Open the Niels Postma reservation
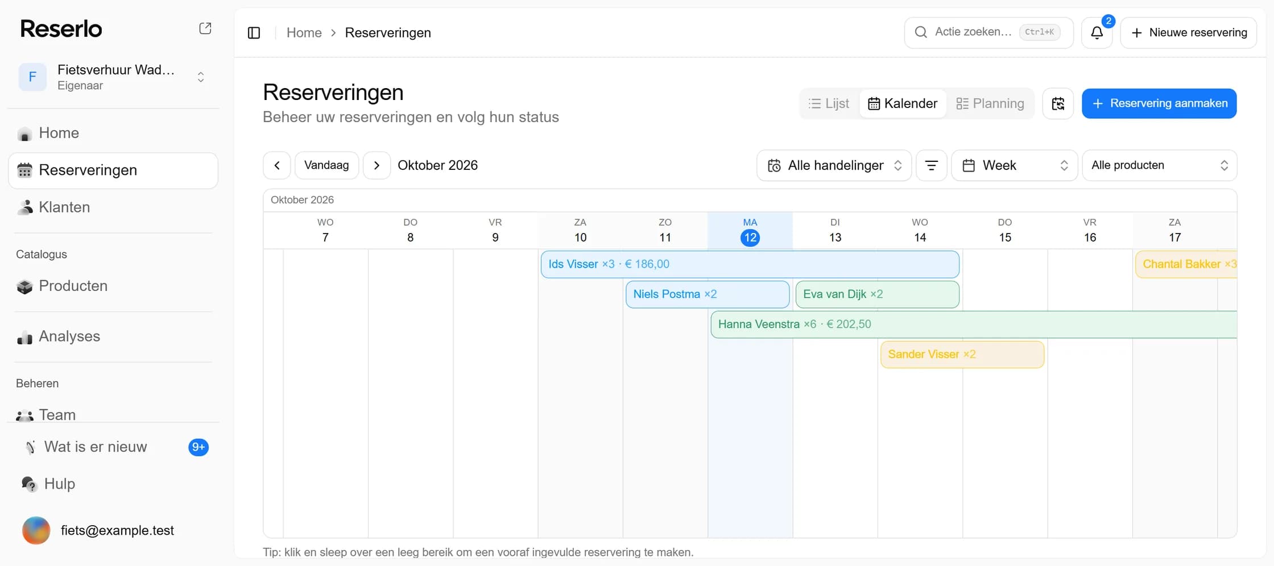This screenshot has width=1274, height=566. click(708, 294)
